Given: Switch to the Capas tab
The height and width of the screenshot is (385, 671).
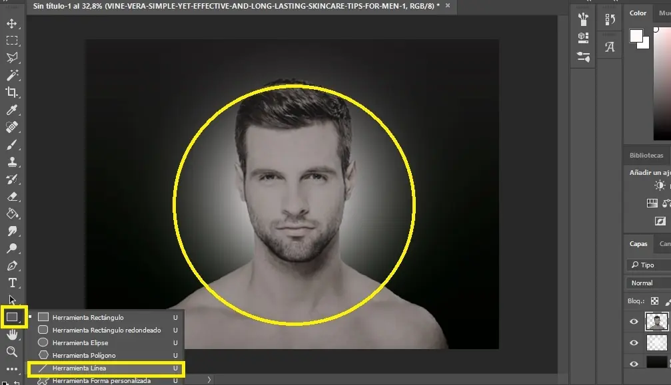Looking at the screenshot, I should point(638,244).
